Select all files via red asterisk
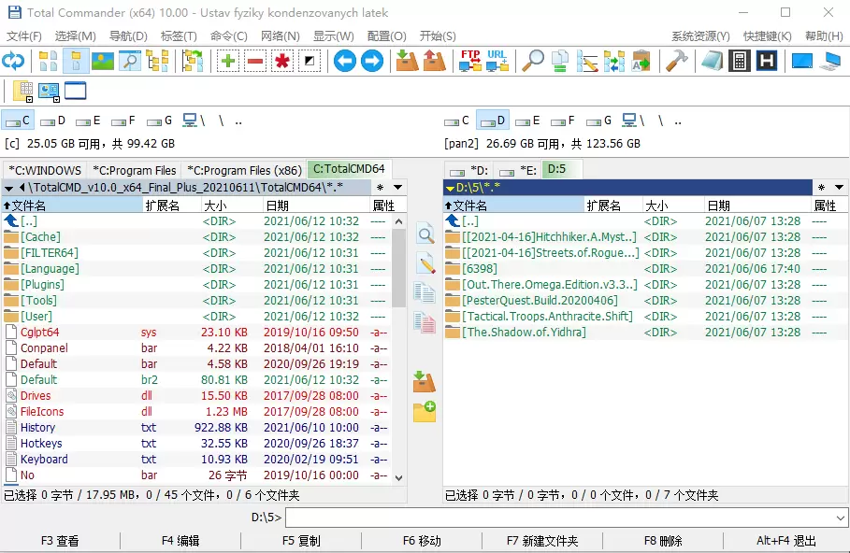Viewport: 850px width, 553px height. coord(282,61)
